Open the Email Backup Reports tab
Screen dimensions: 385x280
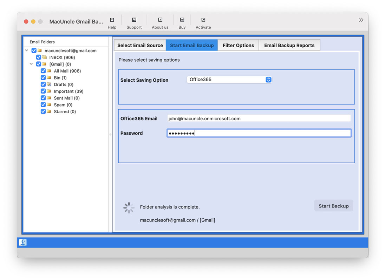[289, 45]
